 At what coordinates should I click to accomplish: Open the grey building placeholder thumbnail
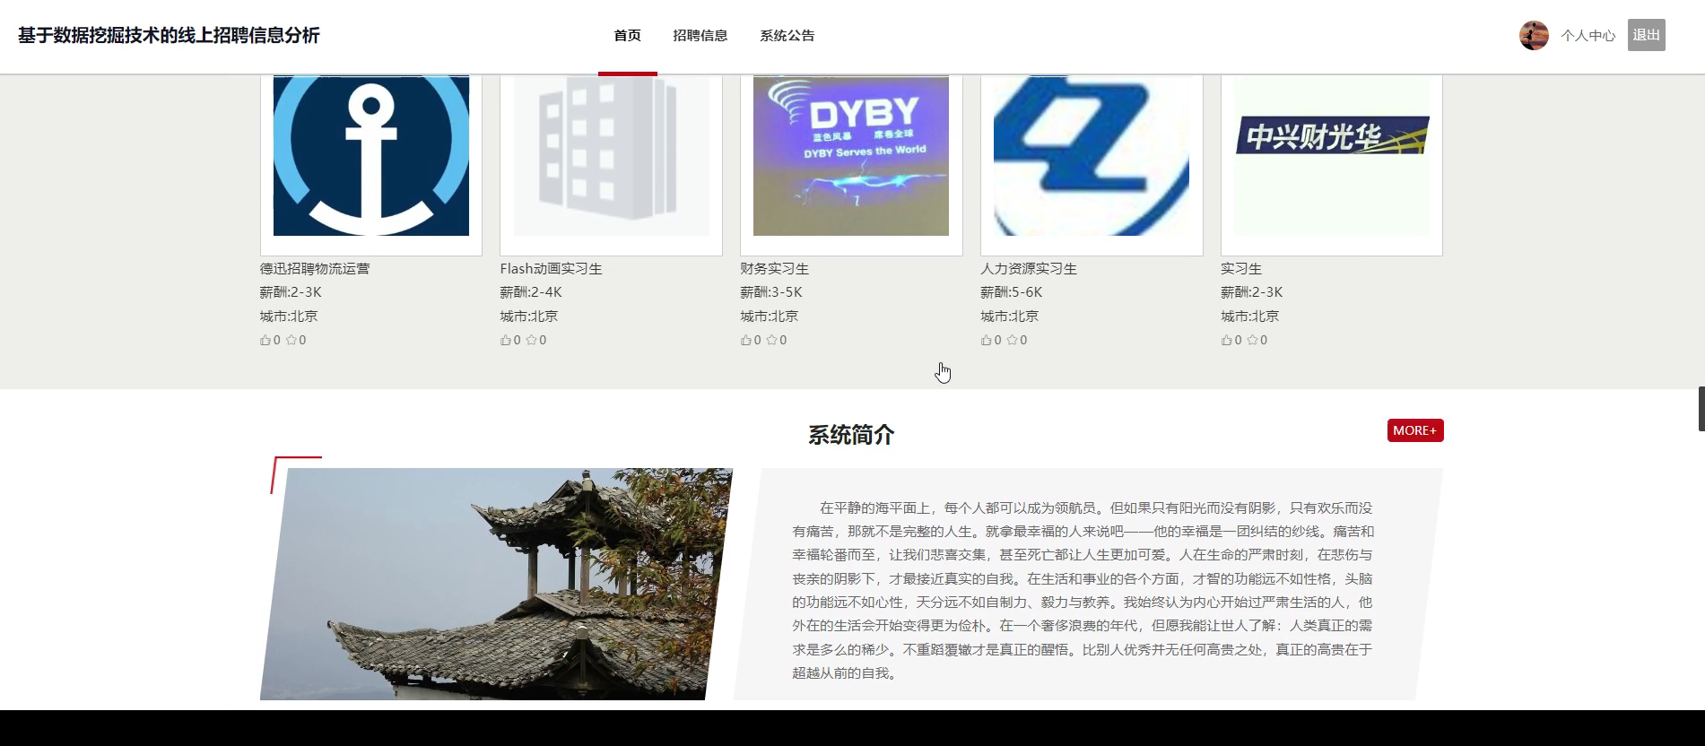[612, 156]
